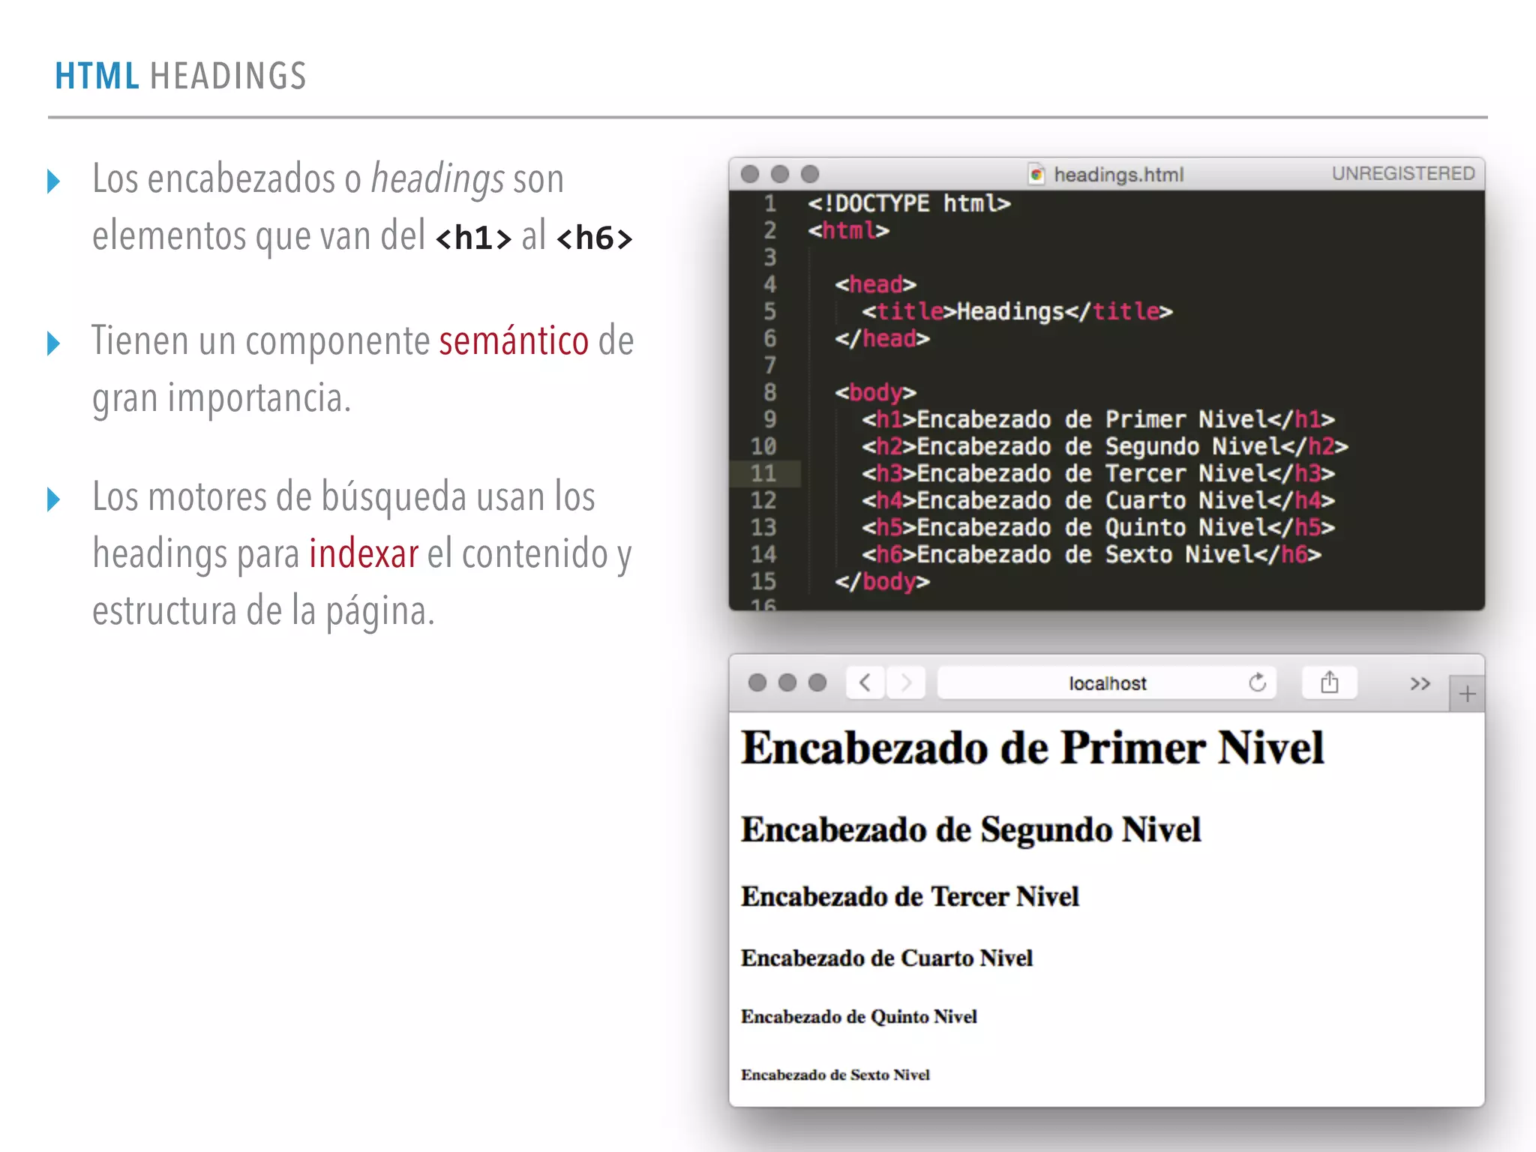This screenshot has width=1536, height=1152.
Task: Click rendered heading Encabezado de Sexto Nivel
Action: pos(835,1075)
